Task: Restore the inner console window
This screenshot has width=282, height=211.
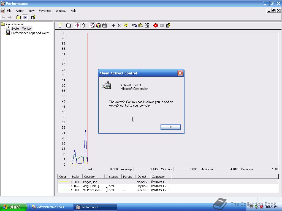Action: (273, 11)
